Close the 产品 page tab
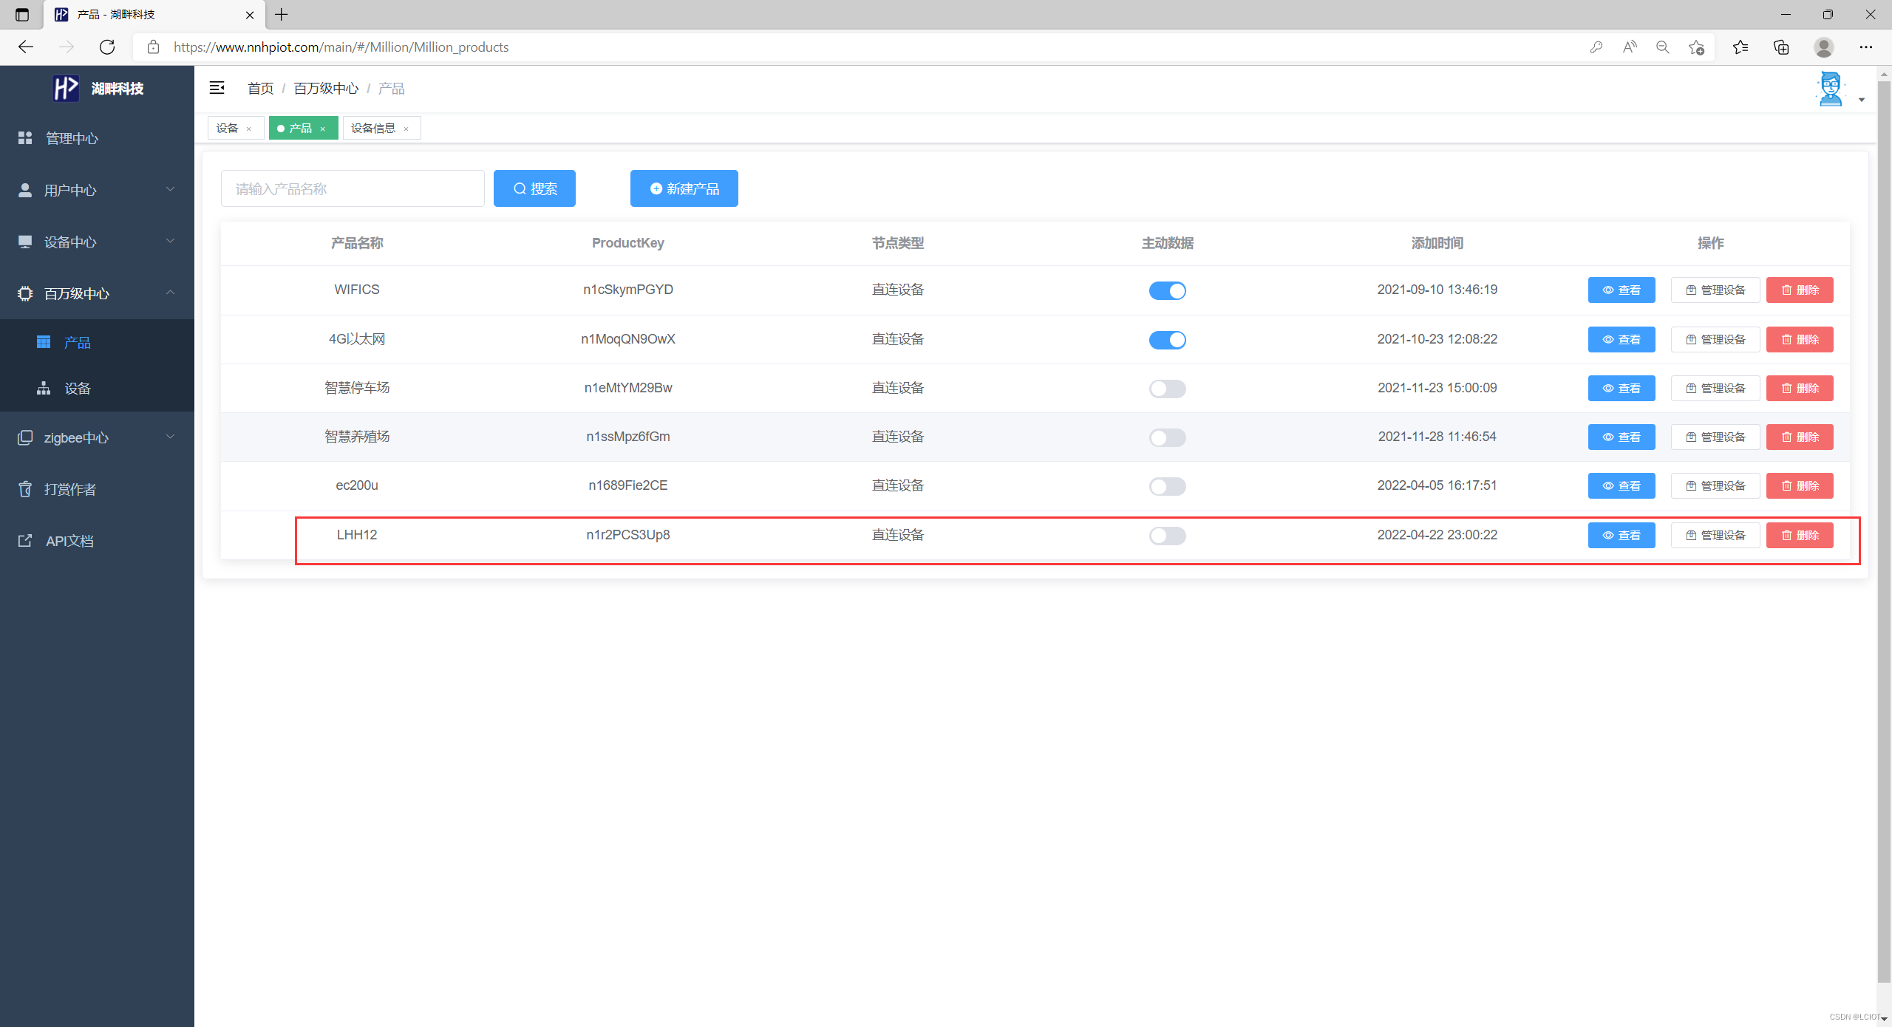Screen dimensions: 1892x1027 point(323,129)
